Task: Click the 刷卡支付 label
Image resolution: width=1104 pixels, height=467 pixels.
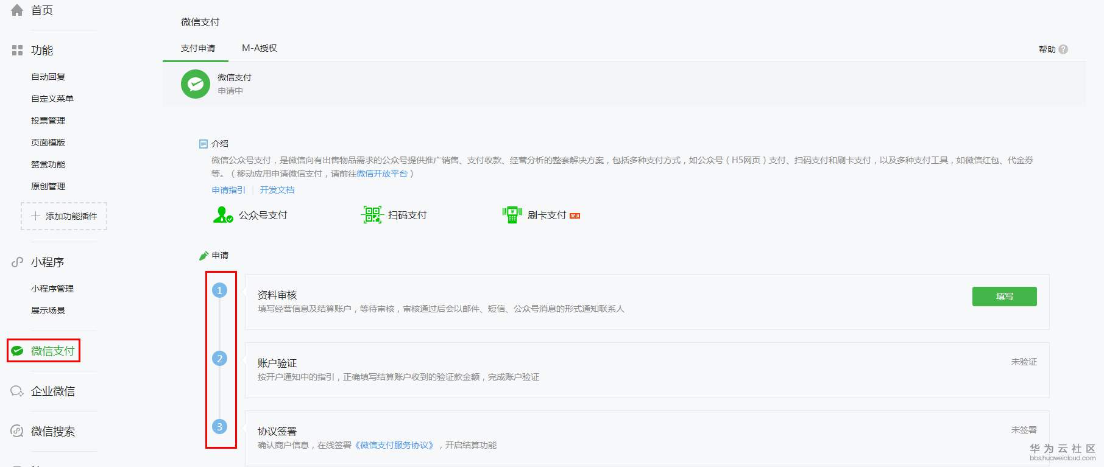Action: [x=547, y=215]
